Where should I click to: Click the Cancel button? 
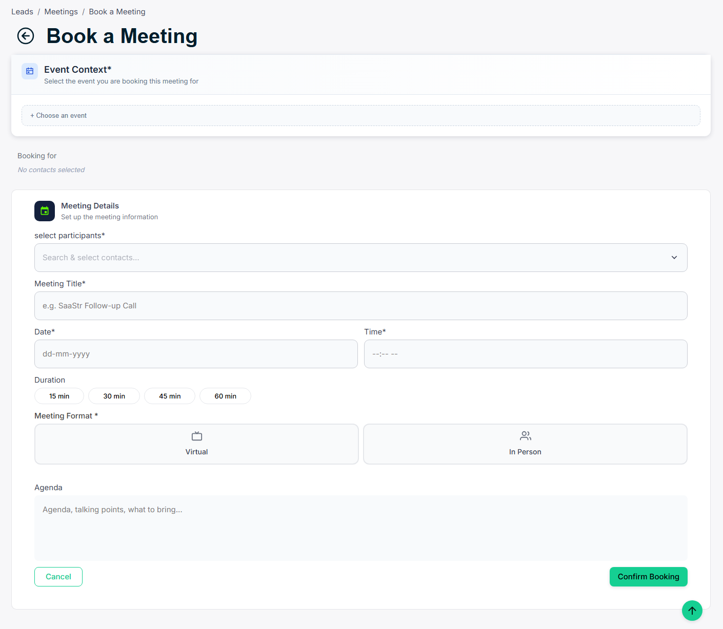[x=58, y=577]
